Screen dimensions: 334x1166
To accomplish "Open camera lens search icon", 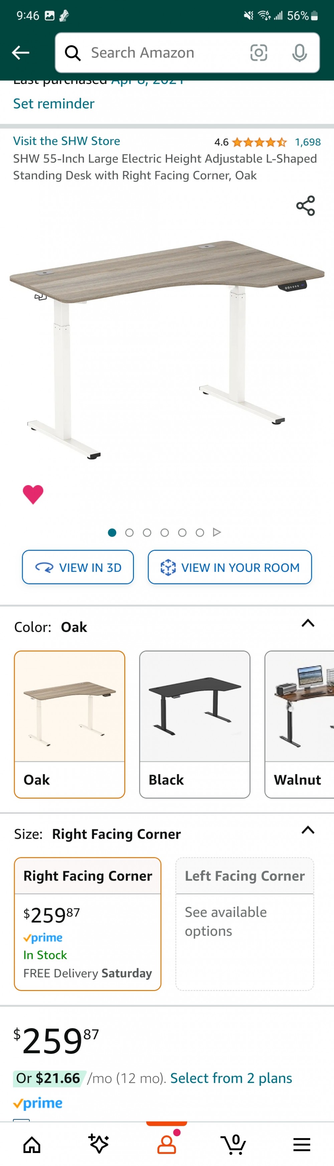I will 259,53.
